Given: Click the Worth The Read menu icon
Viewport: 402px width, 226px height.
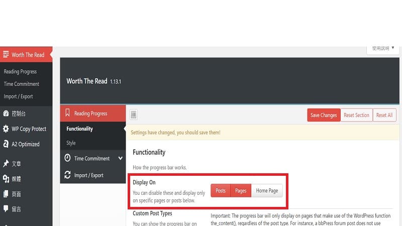Looking at the screenshot, I should click(x=6, y=55).
